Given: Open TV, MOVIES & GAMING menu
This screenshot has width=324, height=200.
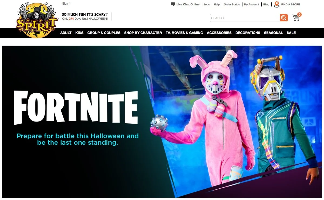Looking at the screenshot, I should tap(184, 33).
